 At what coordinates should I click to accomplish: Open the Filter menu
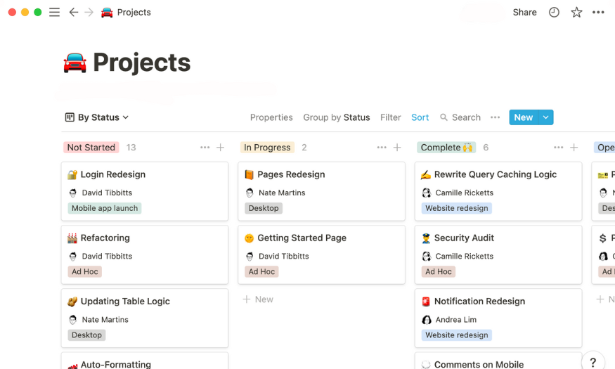pos(391,117)
